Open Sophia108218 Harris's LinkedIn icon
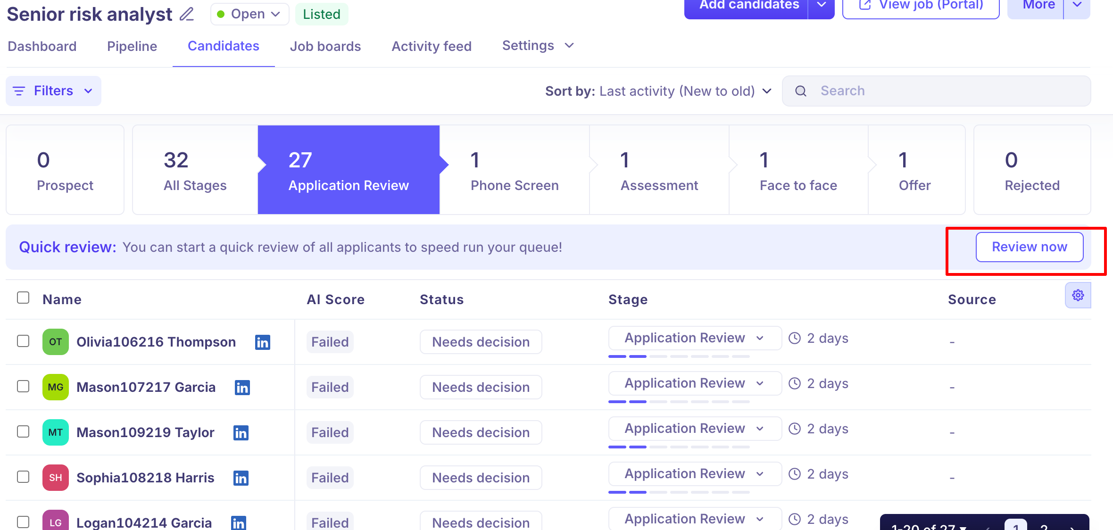1113x530 pixels. [241, 478]
